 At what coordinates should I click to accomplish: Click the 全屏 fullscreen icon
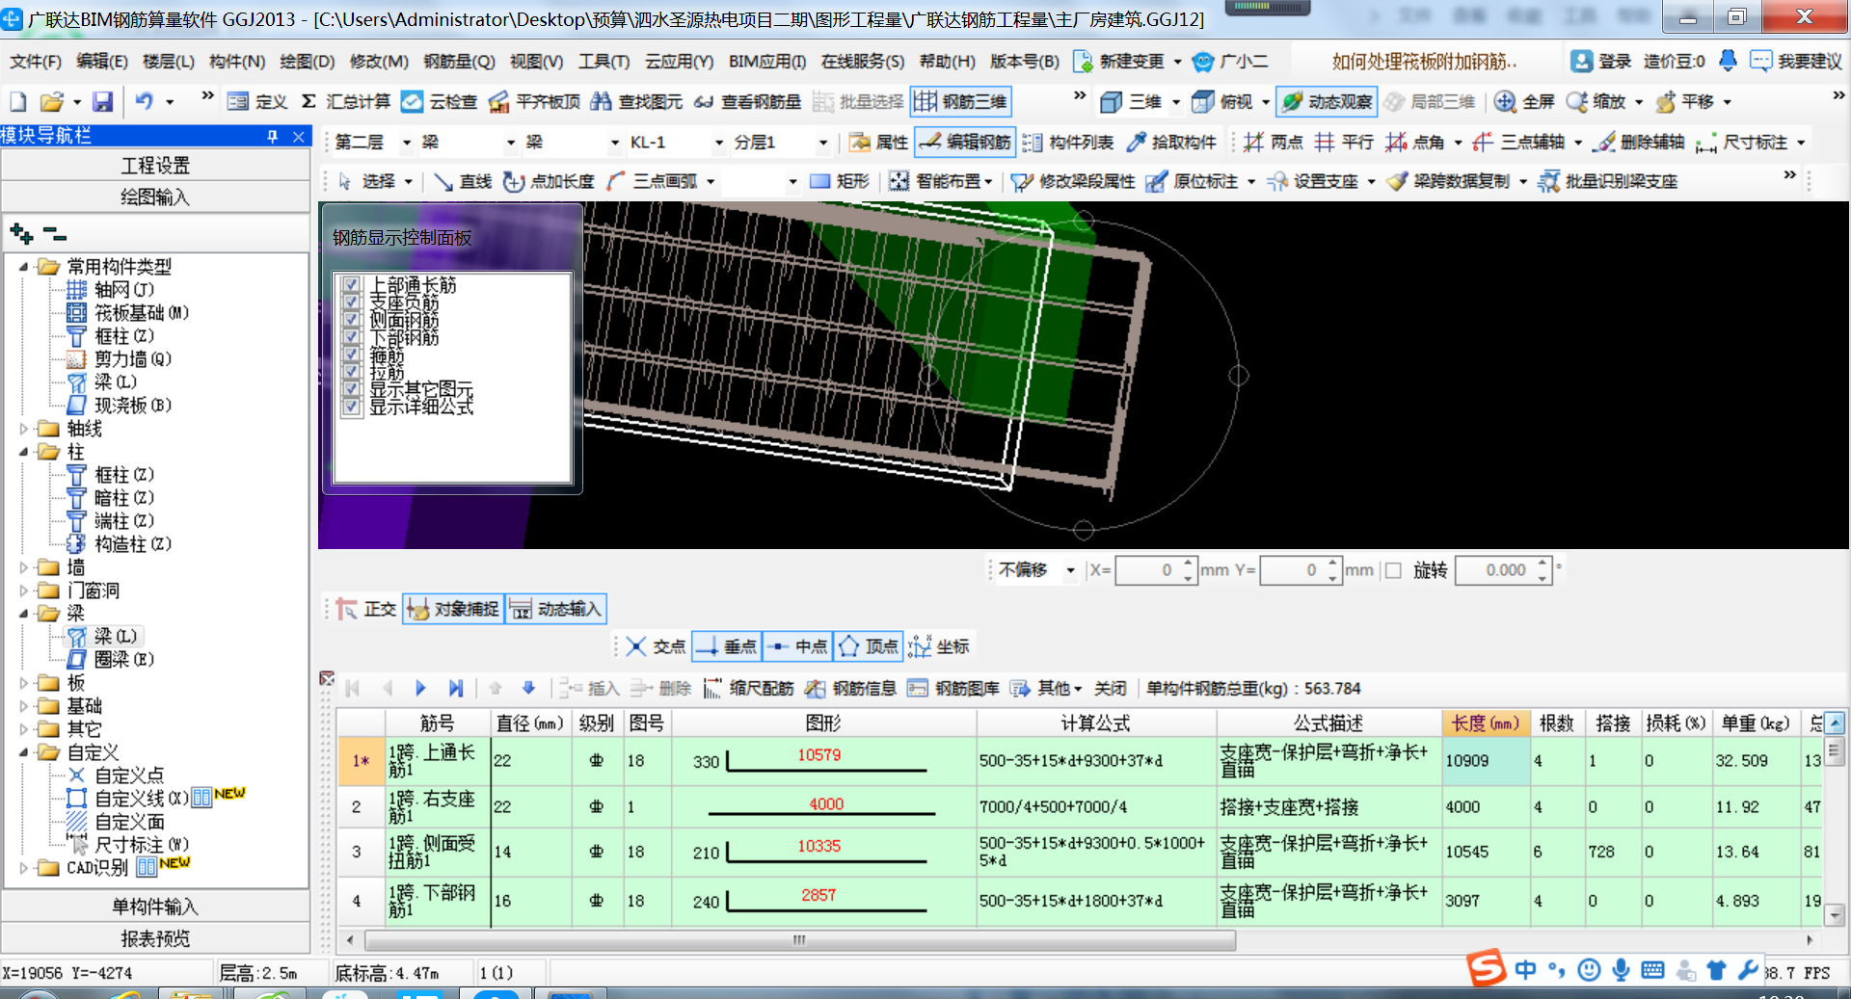coord(1524,101)
